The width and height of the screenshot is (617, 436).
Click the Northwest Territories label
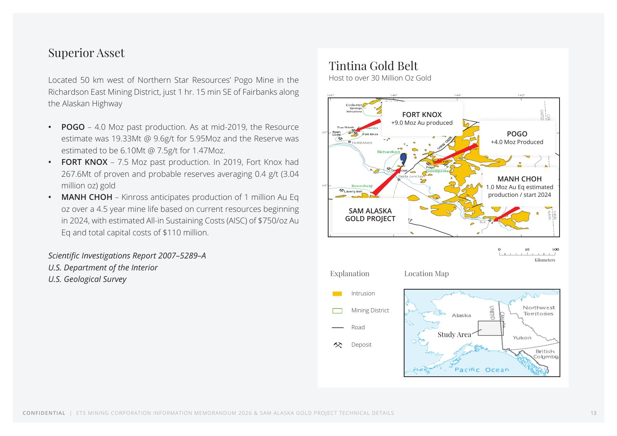[539, 310]
